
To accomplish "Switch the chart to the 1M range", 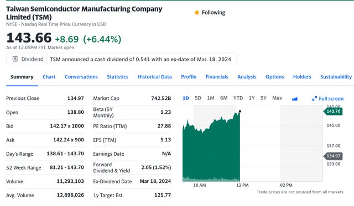I will (x=210, y=98).
